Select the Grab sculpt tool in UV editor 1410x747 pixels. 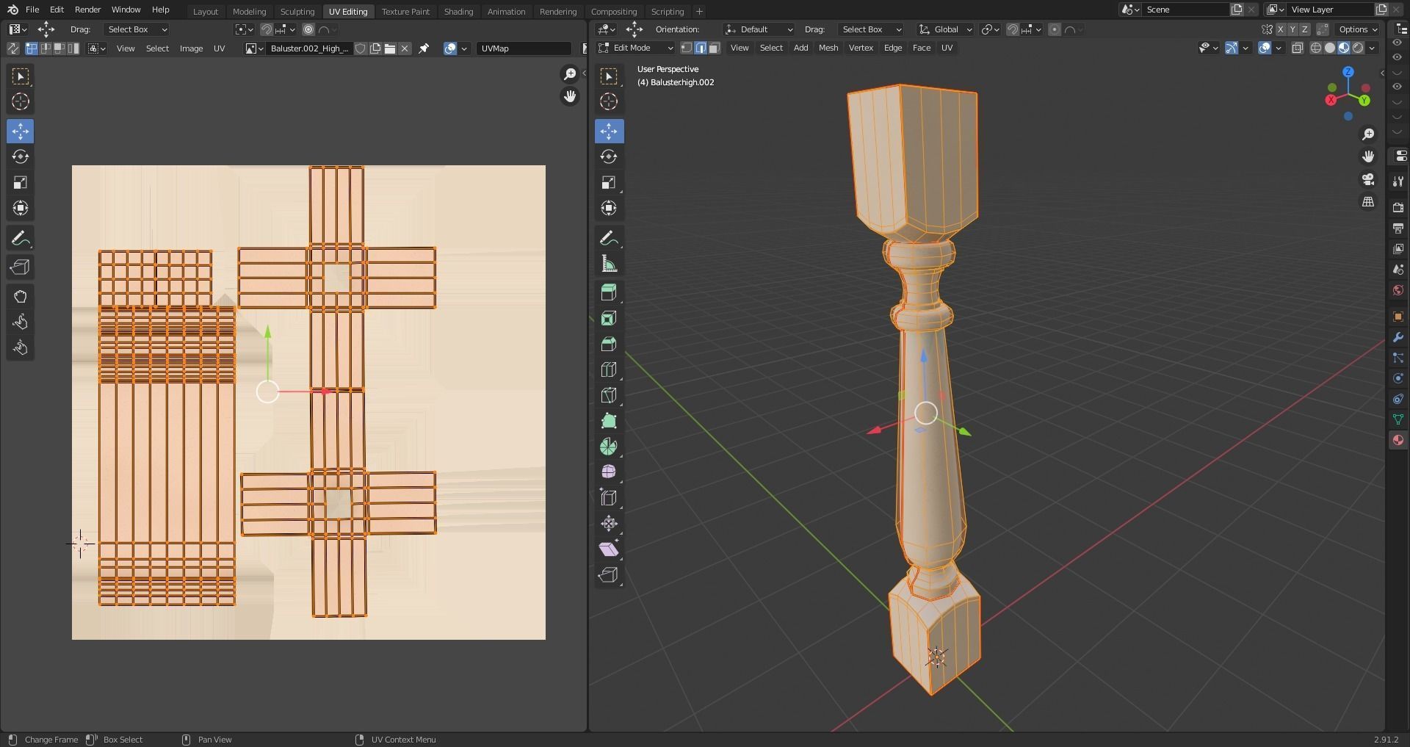pos(21,296)
